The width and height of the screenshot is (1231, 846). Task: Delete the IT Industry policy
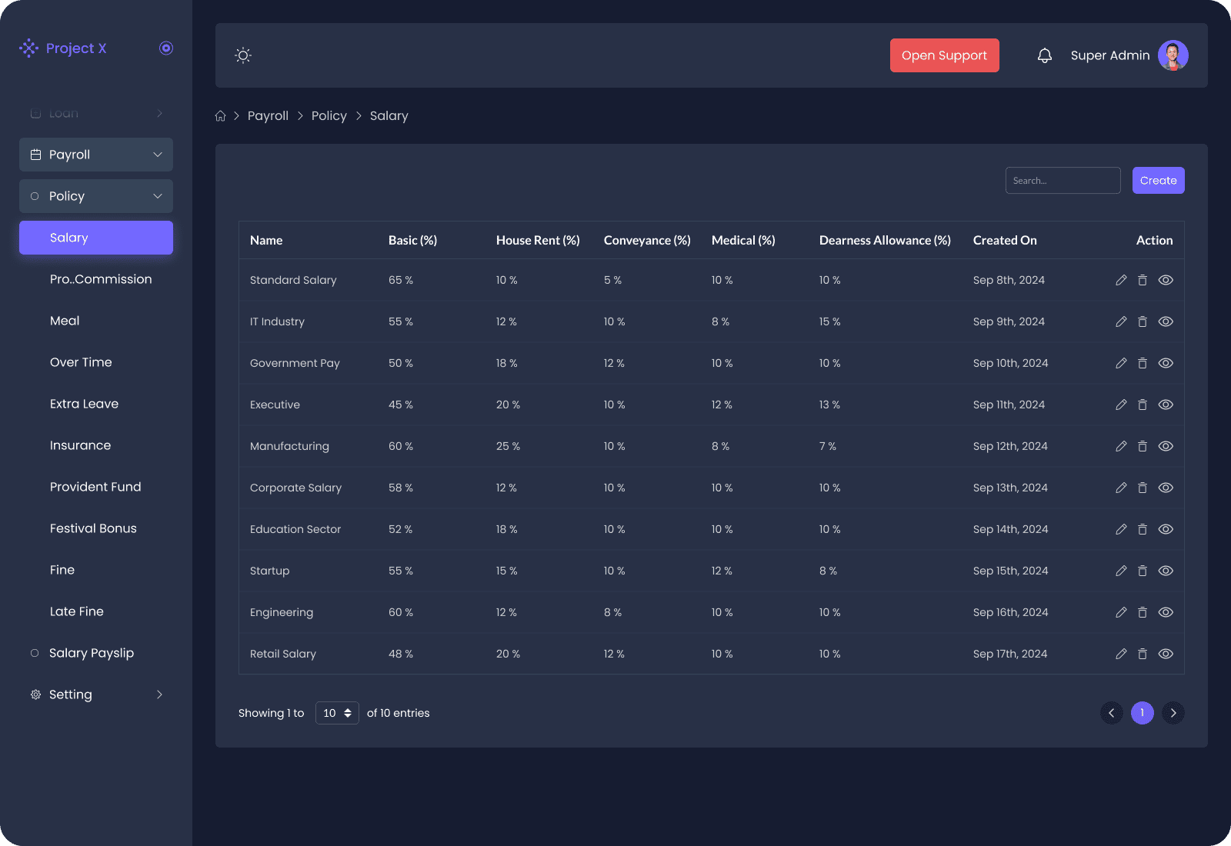[x=1143, y=321]
